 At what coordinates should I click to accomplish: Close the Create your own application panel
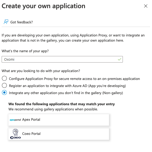point(145,6)
